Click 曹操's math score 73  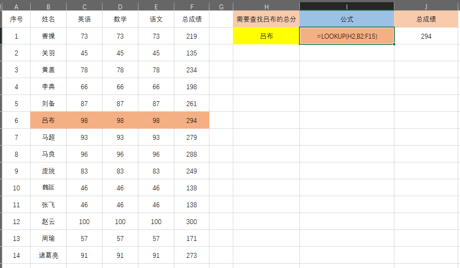tap(120, 36)
